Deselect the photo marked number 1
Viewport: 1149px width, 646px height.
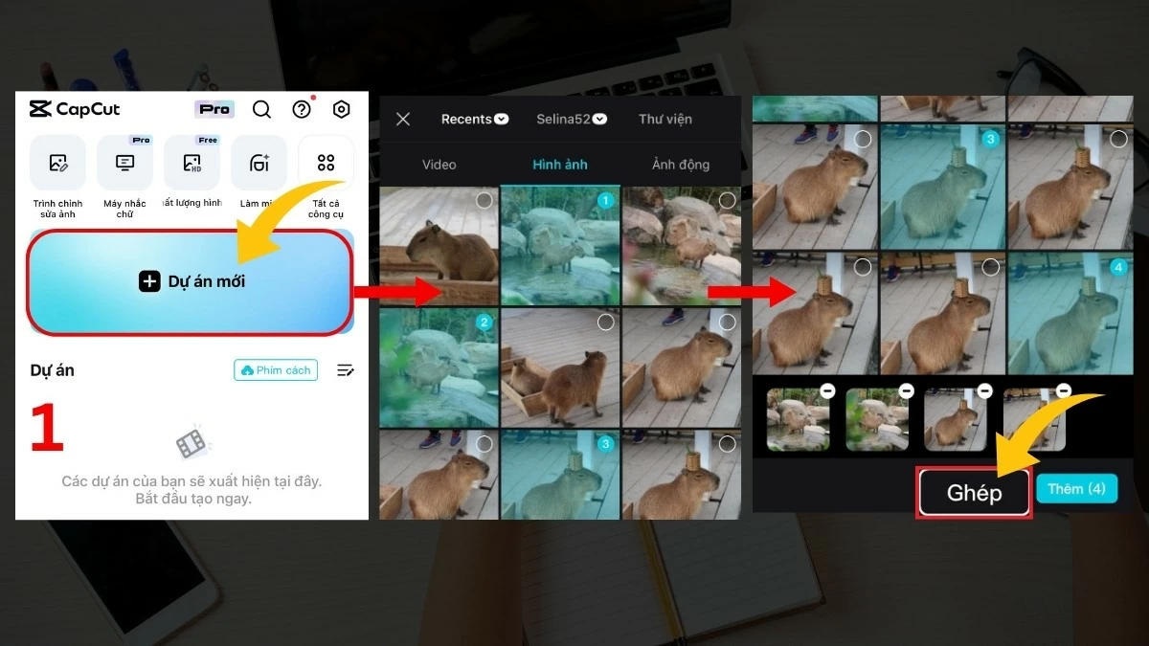coord(605,201)
